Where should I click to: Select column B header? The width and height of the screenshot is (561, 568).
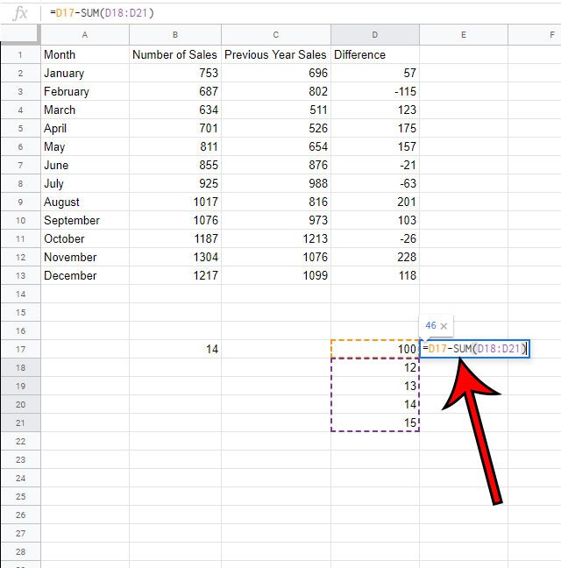[x=175, y=34]
